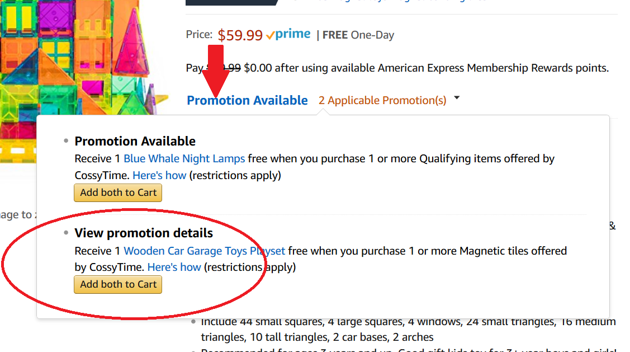Click "Here's how" for the Blue Whale promotion

tap(159, 176)
